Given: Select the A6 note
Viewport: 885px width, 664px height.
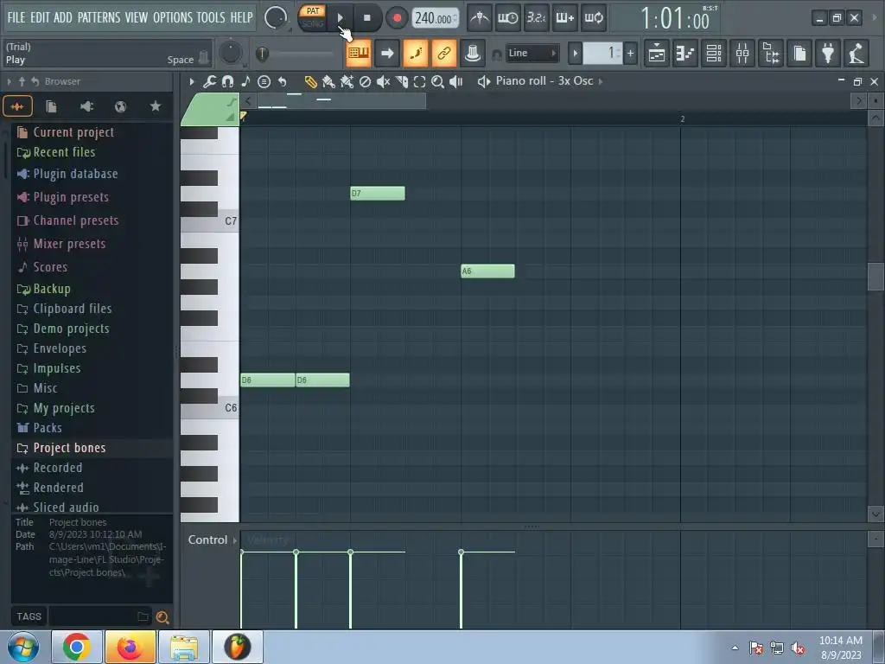Looking at the screenshot, I should [487, 271].
